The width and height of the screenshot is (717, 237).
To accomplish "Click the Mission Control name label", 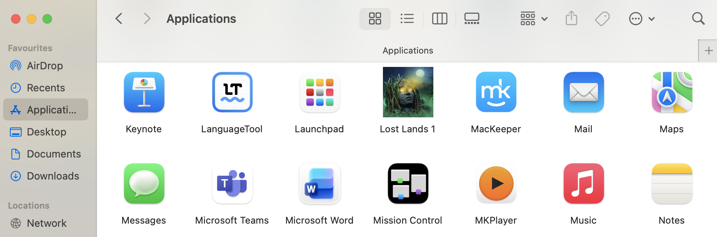I will pos(408,220).
